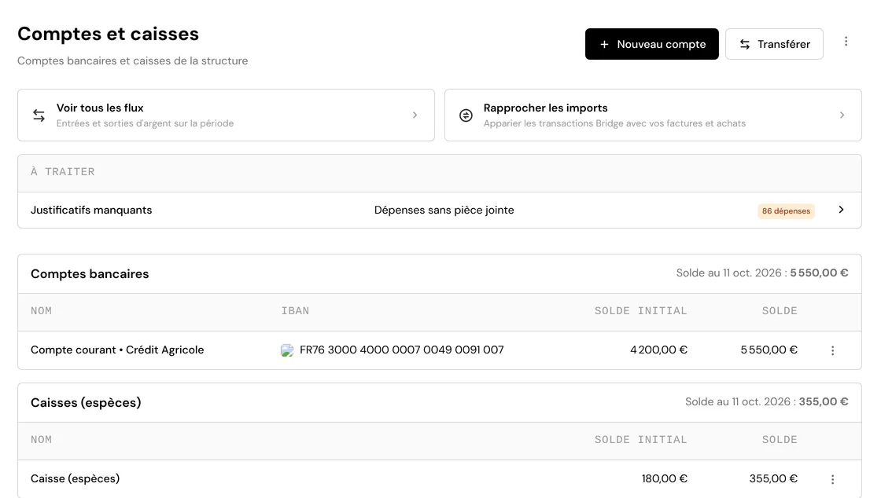Click Solde au 11 oct. 2026 : 355,00 € total
Screen dimensions: 881x498
[x=766, y=402]
